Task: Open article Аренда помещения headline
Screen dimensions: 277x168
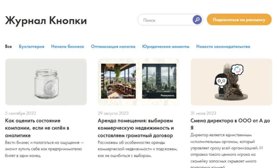Action: coord(136,128)
